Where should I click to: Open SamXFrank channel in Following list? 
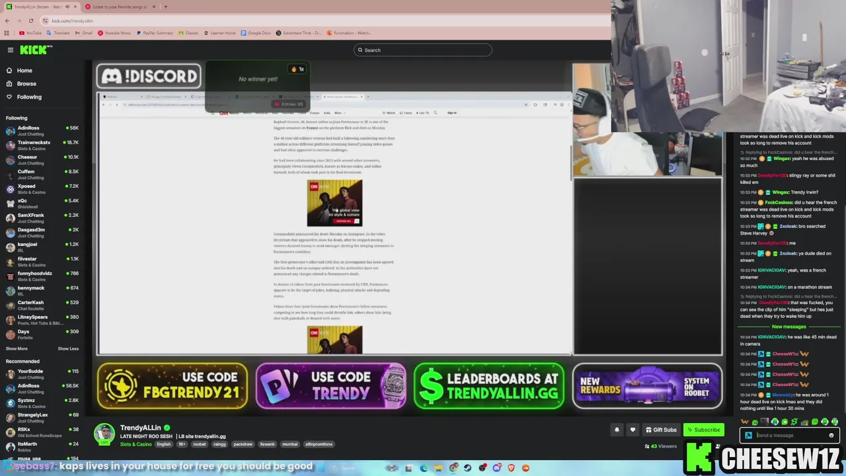pos(42,218)
